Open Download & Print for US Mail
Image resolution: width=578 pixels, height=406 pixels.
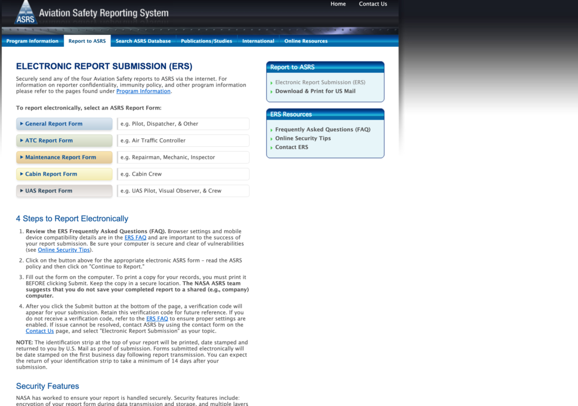tap(315, 91)
